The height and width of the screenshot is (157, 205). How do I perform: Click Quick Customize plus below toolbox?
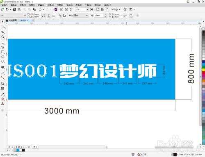[2, 110]
